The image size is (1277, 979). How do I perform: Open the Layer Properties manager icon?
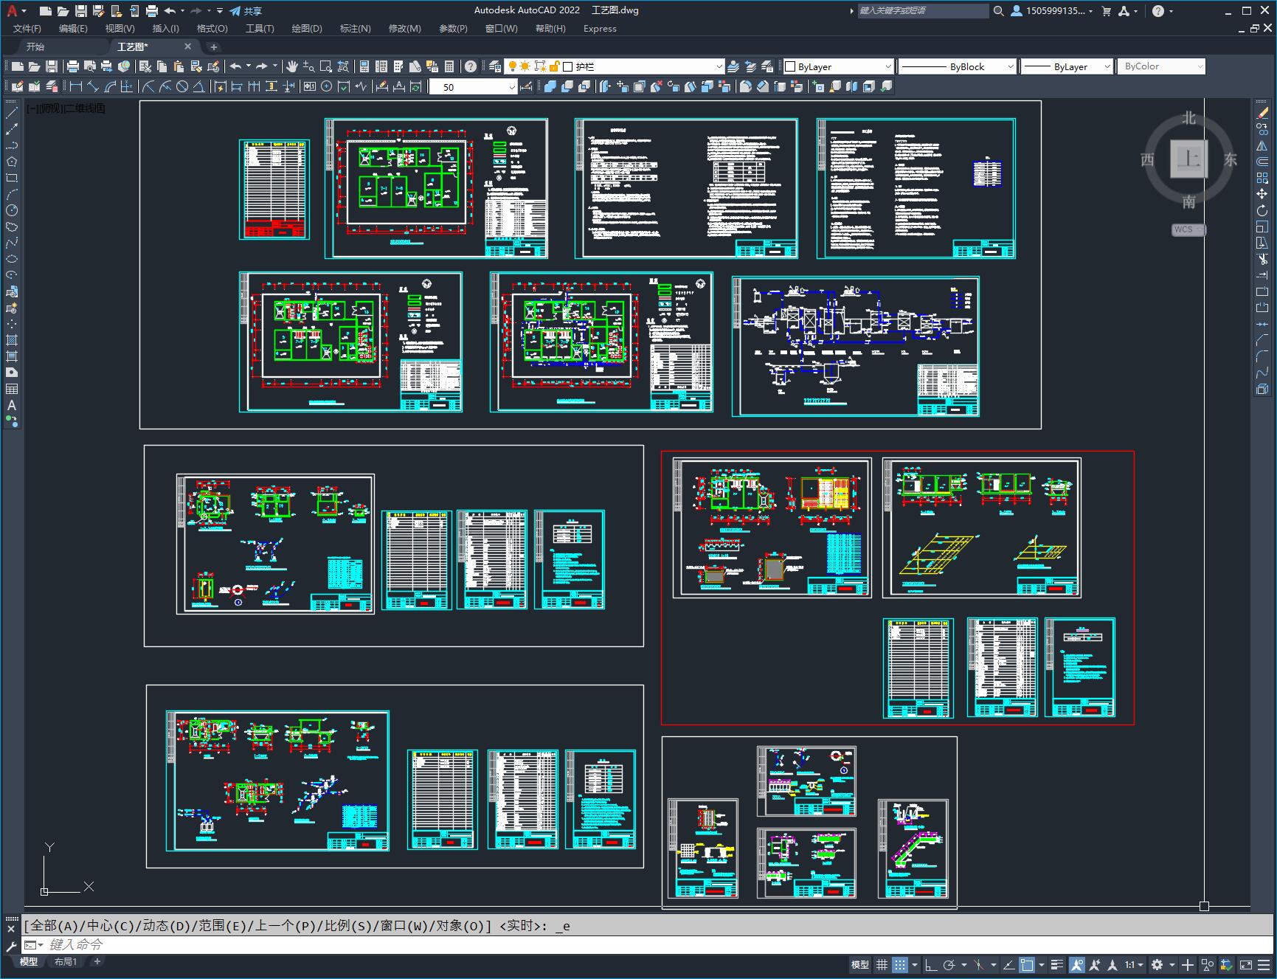coord(495,66)
